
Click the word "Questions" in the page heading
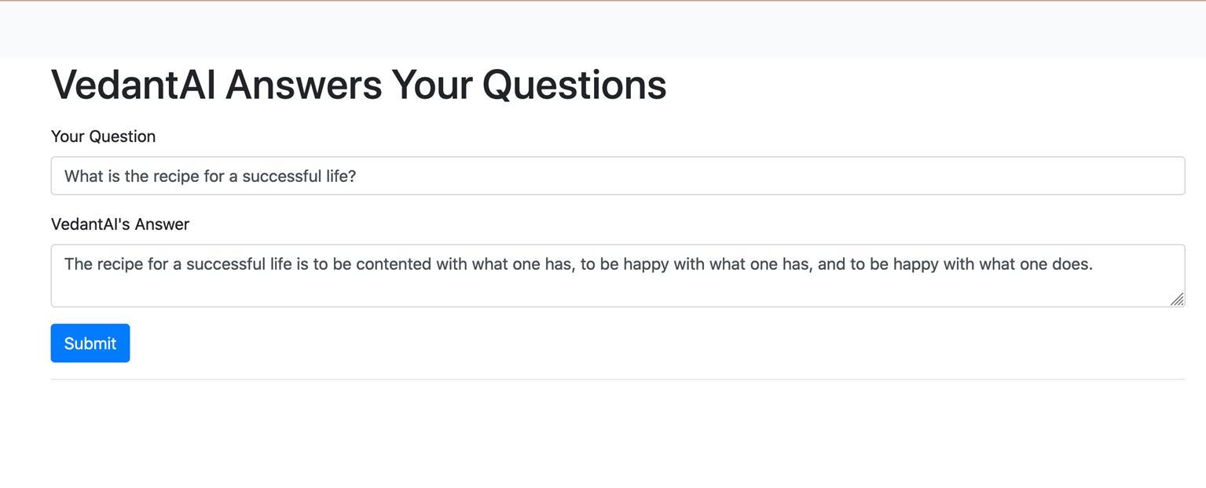574,85
